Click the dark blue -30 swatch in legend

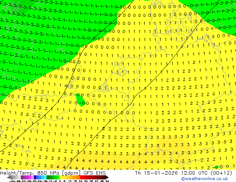35,177
